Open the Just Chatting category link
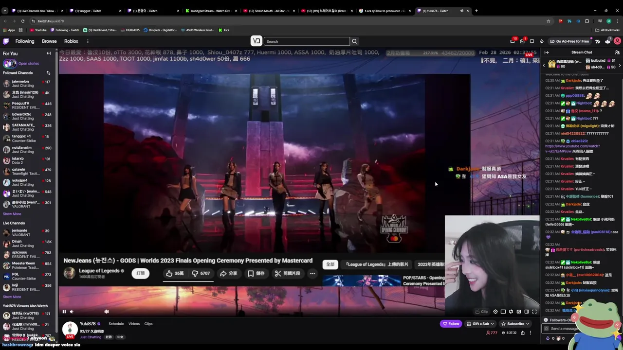Screen dimensions: 623x350 point(91,337)
